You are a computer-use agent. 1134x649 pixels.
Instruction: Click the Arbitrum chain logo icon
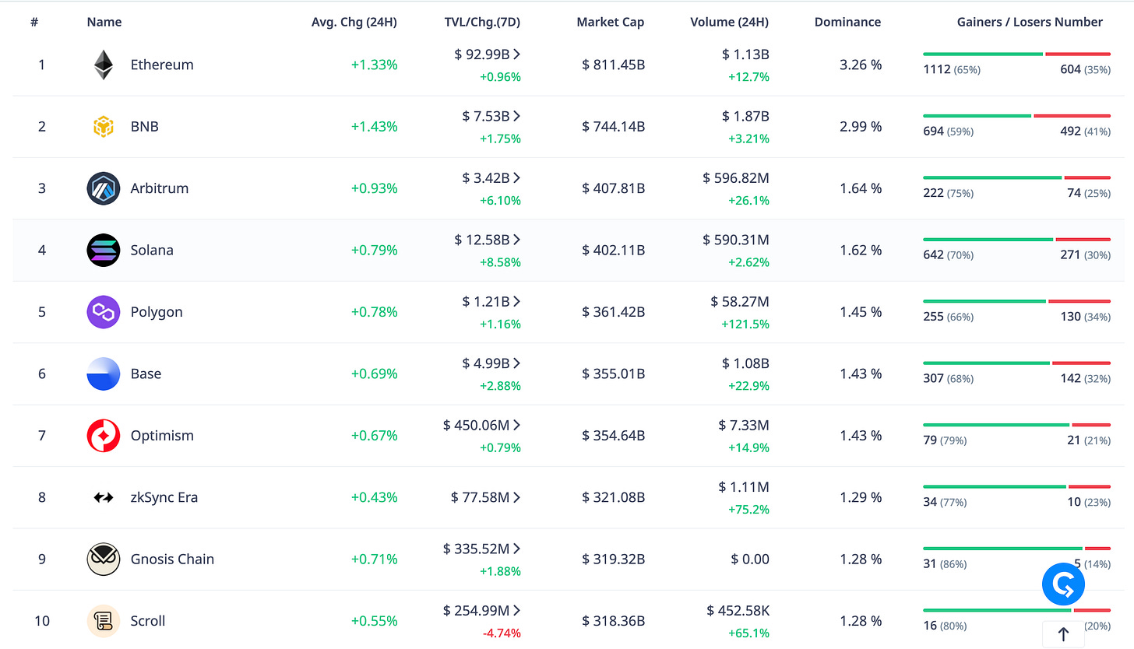point(103,188)
